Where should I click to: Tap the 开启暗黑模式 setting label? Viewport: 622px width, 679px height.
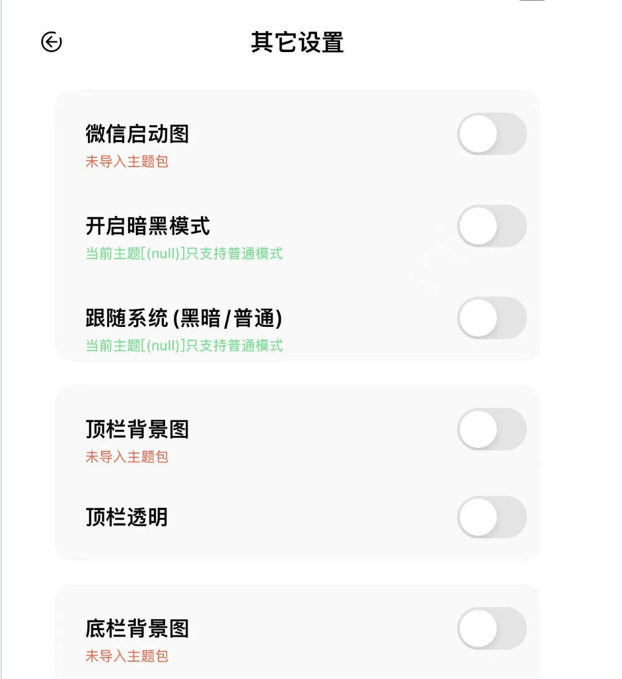[148, 226]
